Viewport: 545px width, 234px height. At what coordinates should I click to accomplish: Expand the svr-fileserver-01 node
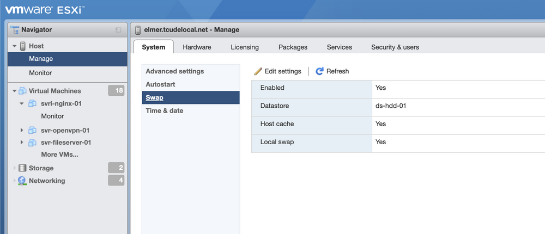[x=22, y=143]
